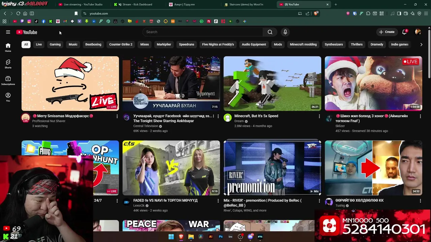Open YouTube notifications bell
This screenshot has height=242, width=431.
pos(404,32)
